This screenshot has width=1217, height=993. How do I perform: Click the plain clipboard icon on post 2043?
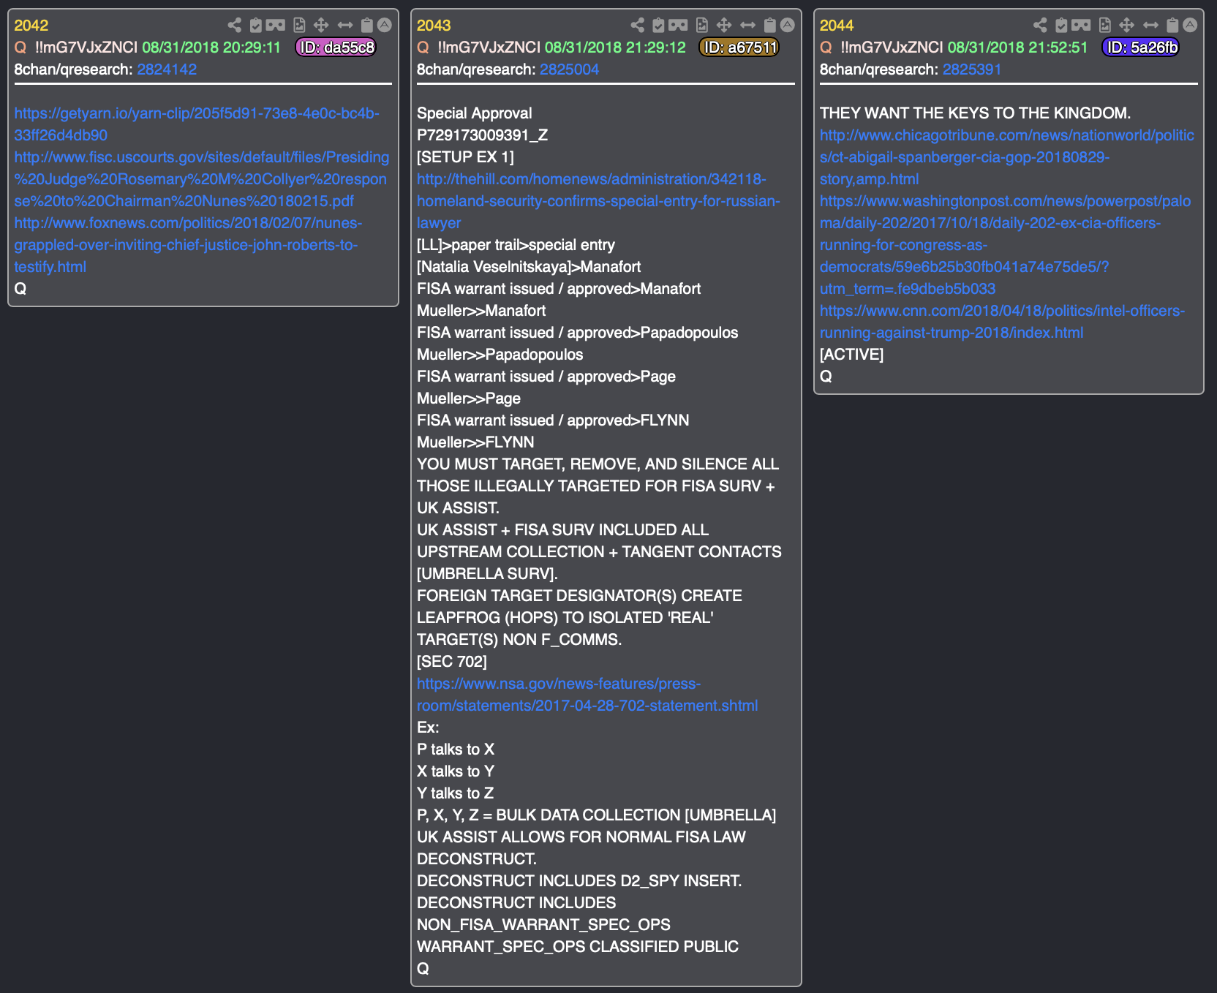770,26
